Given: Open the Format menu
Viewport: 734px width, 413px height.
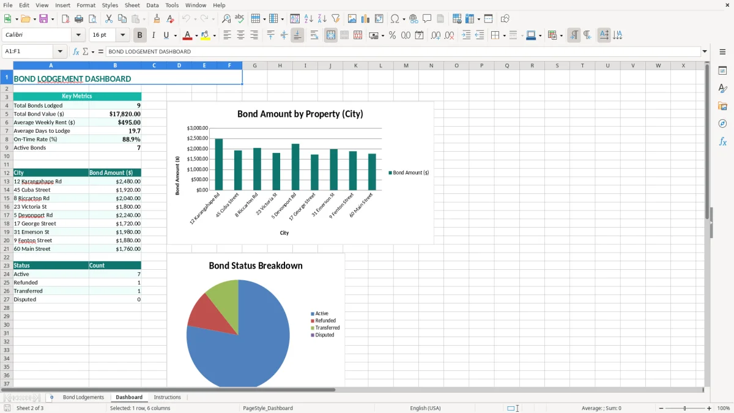Looking at the screenshot, I should [86, 5].
